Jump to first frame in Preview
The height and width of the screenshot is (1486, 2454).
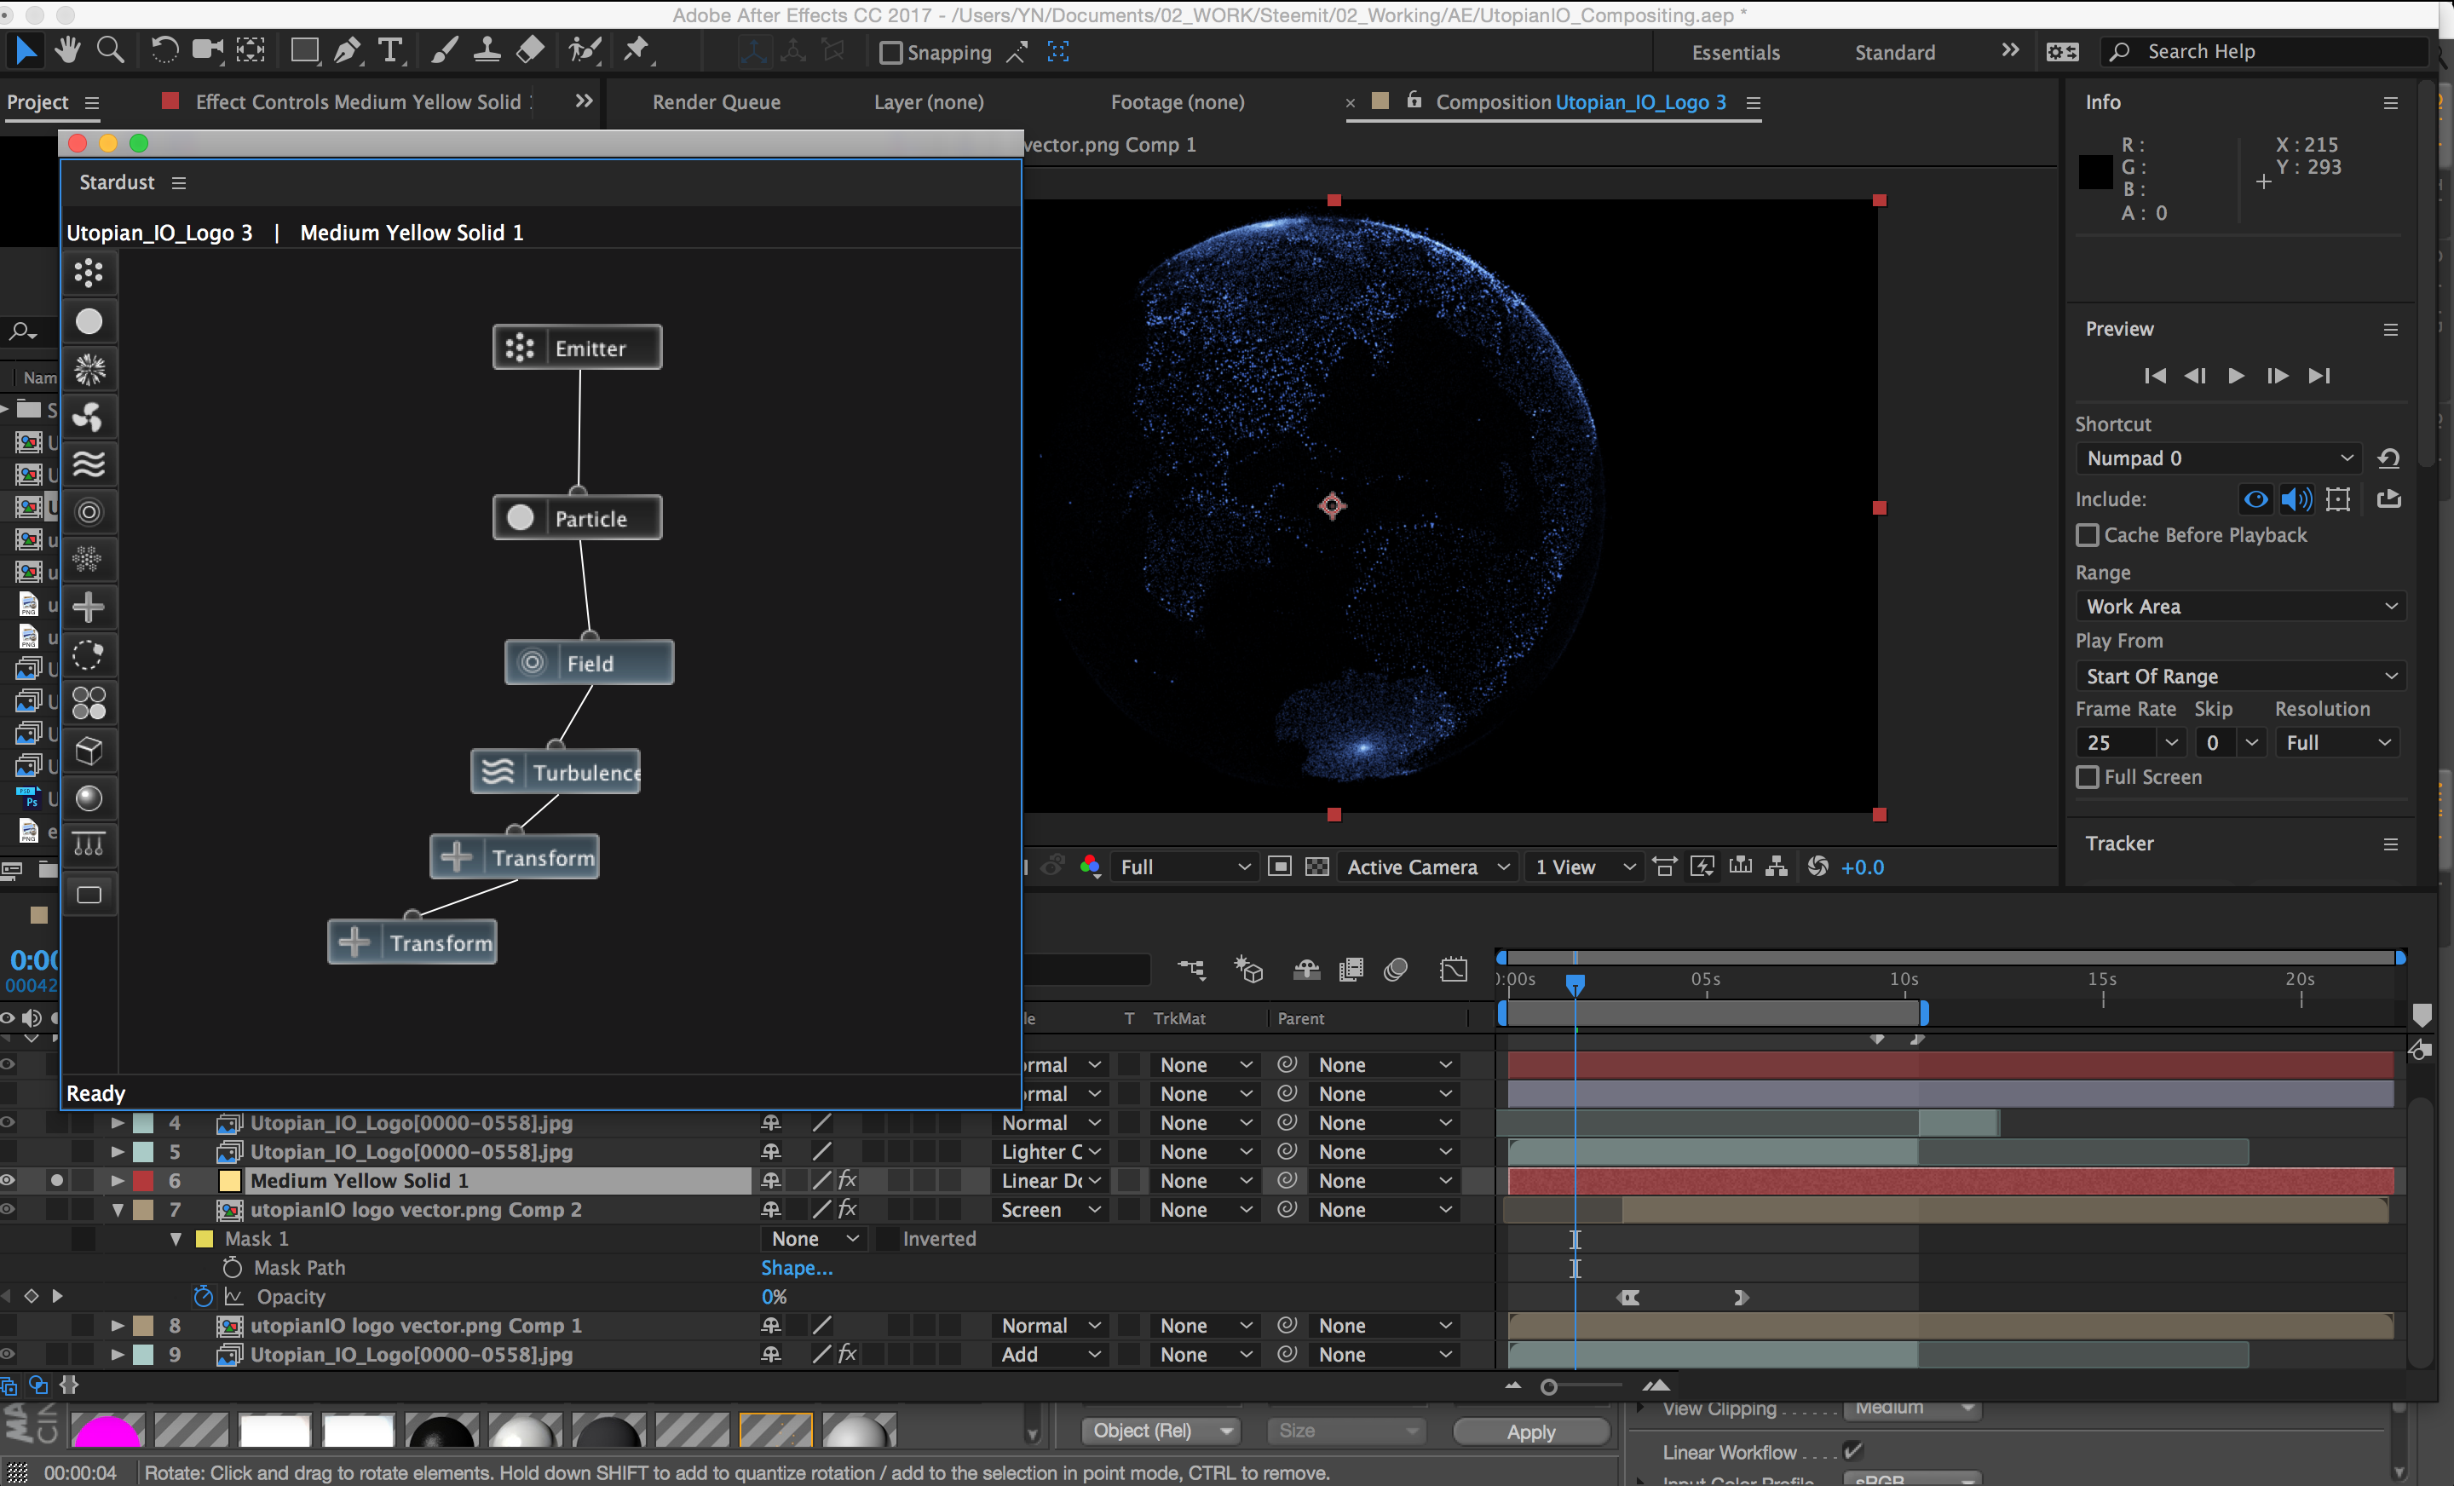[2154, 376]
